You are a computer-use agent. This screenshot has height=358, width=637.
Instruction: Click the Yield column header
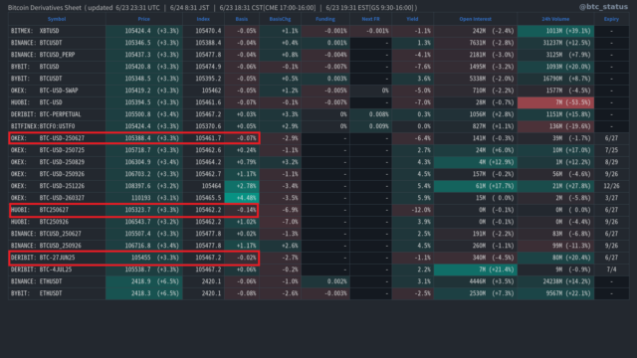click(412, 19)
